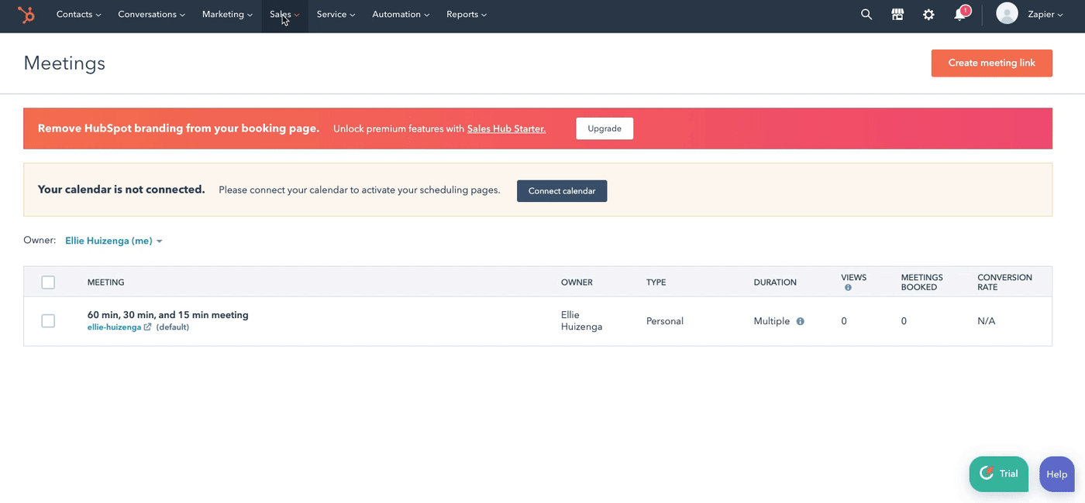Open the Service menu
Image resolution: width=1085 pixels, height=503 pixels.
click(x=336, y=15)
